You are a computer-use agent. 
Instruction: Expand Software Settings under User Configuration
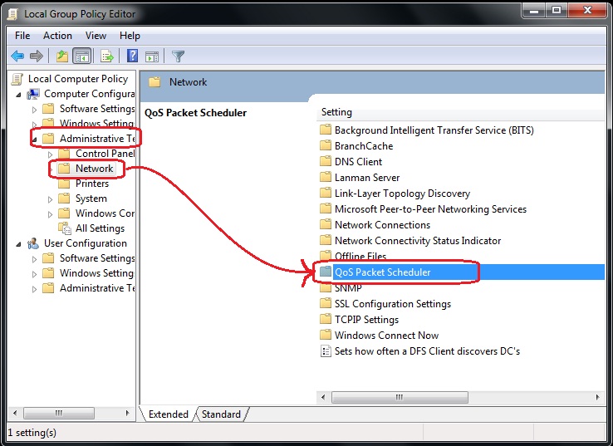(x=34, y=259)
